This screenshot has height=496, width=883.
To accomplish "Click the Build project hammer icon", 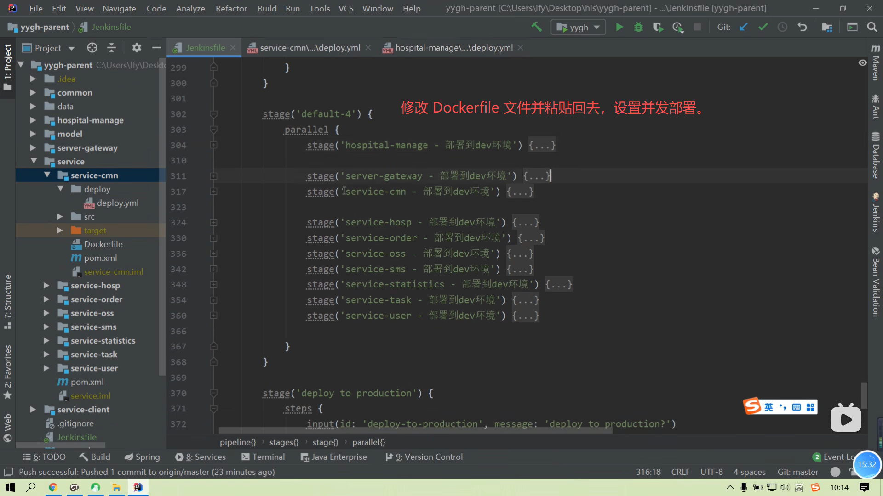I will tap(536, 27).
